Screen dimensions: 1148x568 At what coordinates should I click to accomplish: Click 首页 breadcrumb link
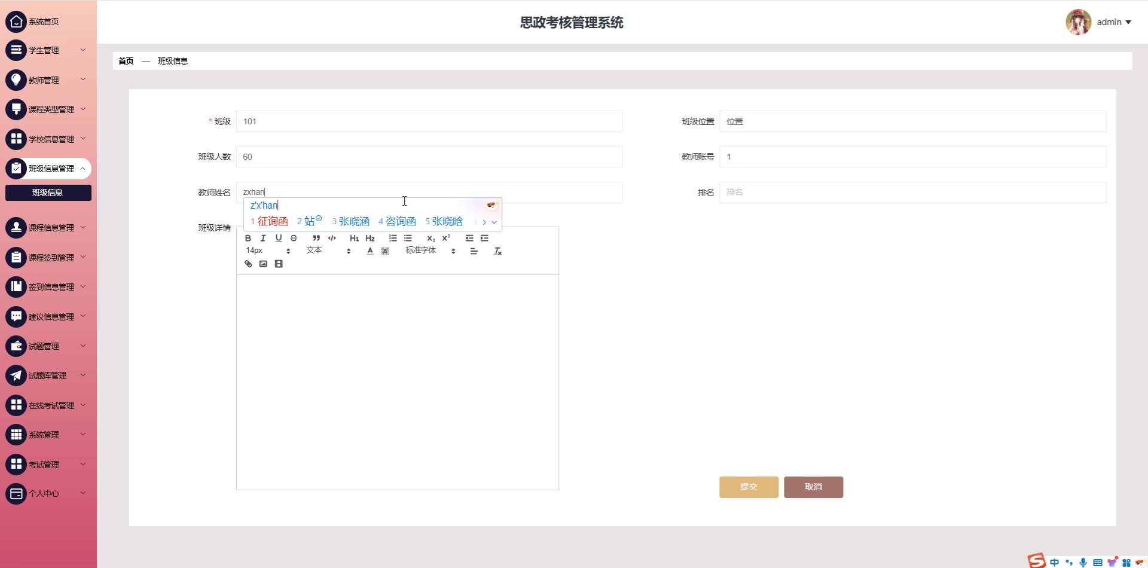tap(126, 61)
